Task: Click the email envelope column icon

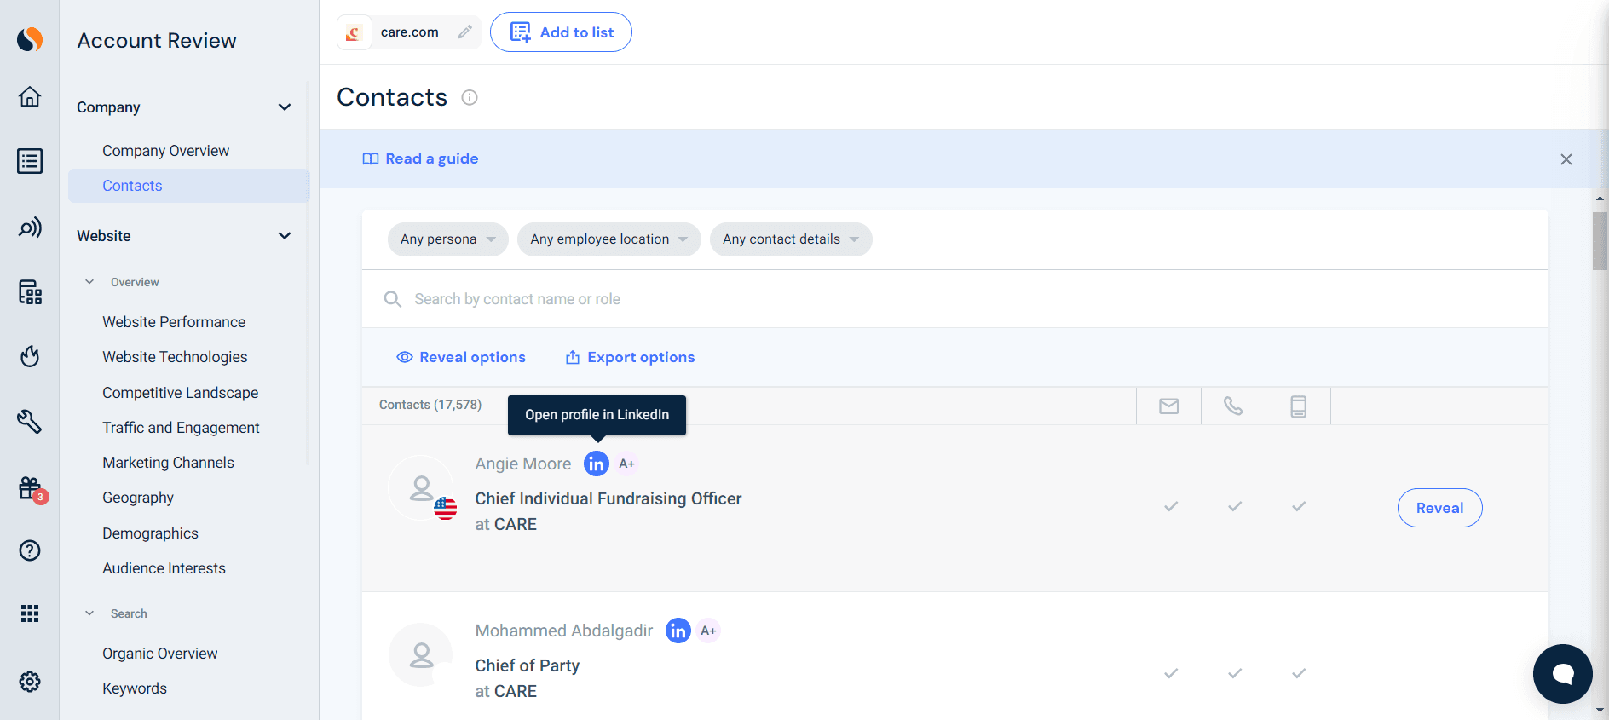Action: pyautogui.click(x=1169, y=406)
